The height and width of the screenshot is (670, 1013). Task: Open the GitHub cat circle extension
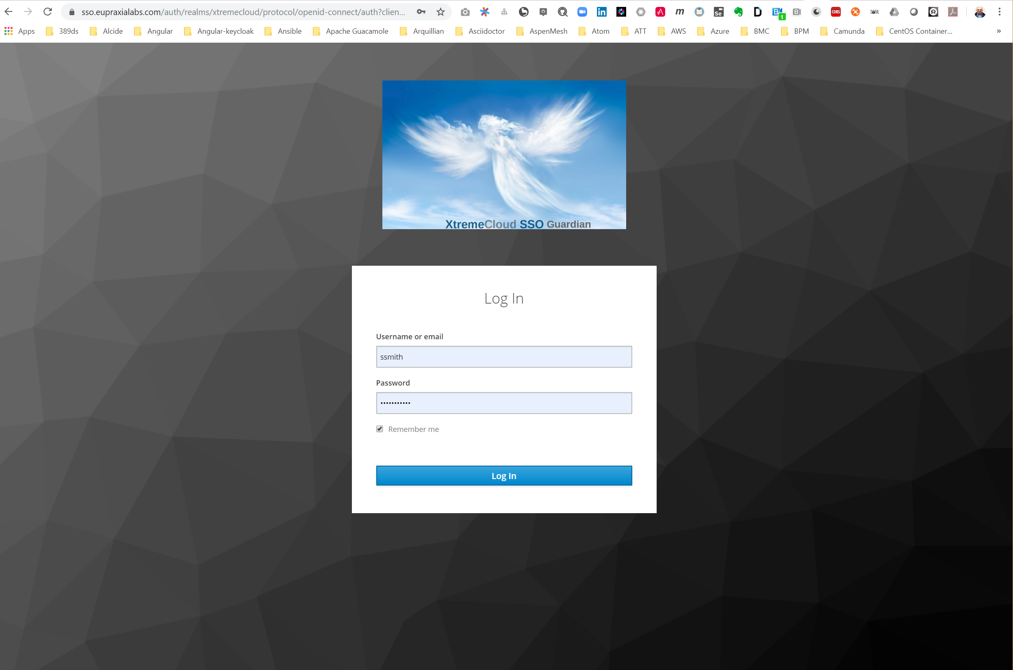pyautogui.click(x=524, y=12)
